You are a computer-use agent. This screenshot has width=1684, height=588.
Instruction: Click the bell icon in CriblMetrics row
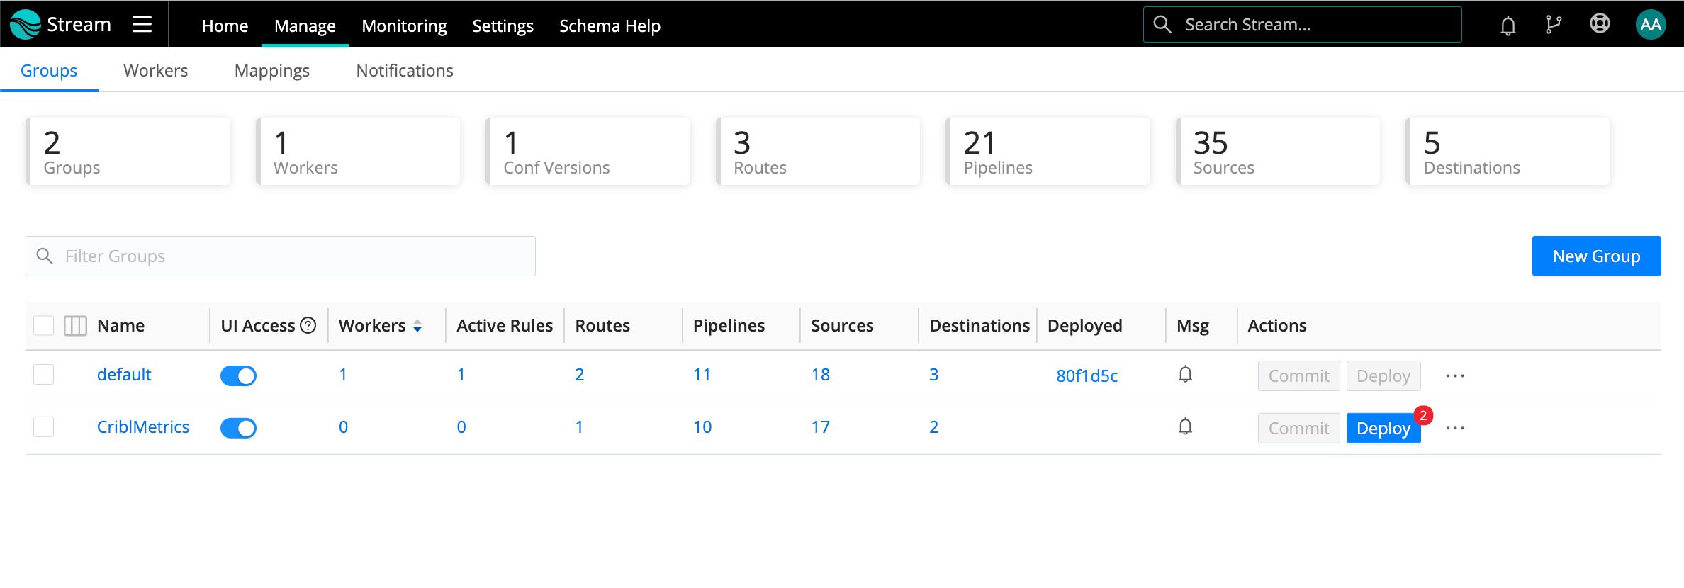pos(1185,426)
